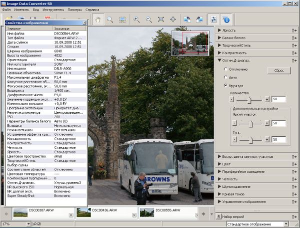This screenshot has width=300, height=228.
Task: Click the zoom in (plus) icon
Action: tap(136, 20)
